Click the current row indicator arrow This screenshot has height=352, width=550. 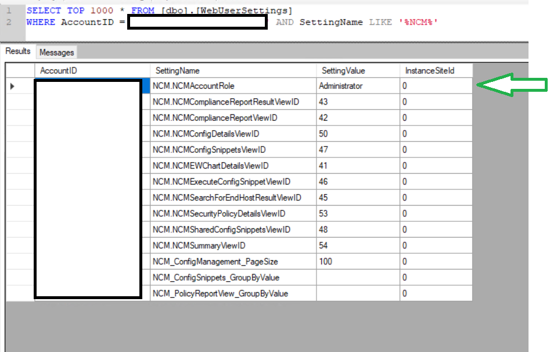click(12, 86)
